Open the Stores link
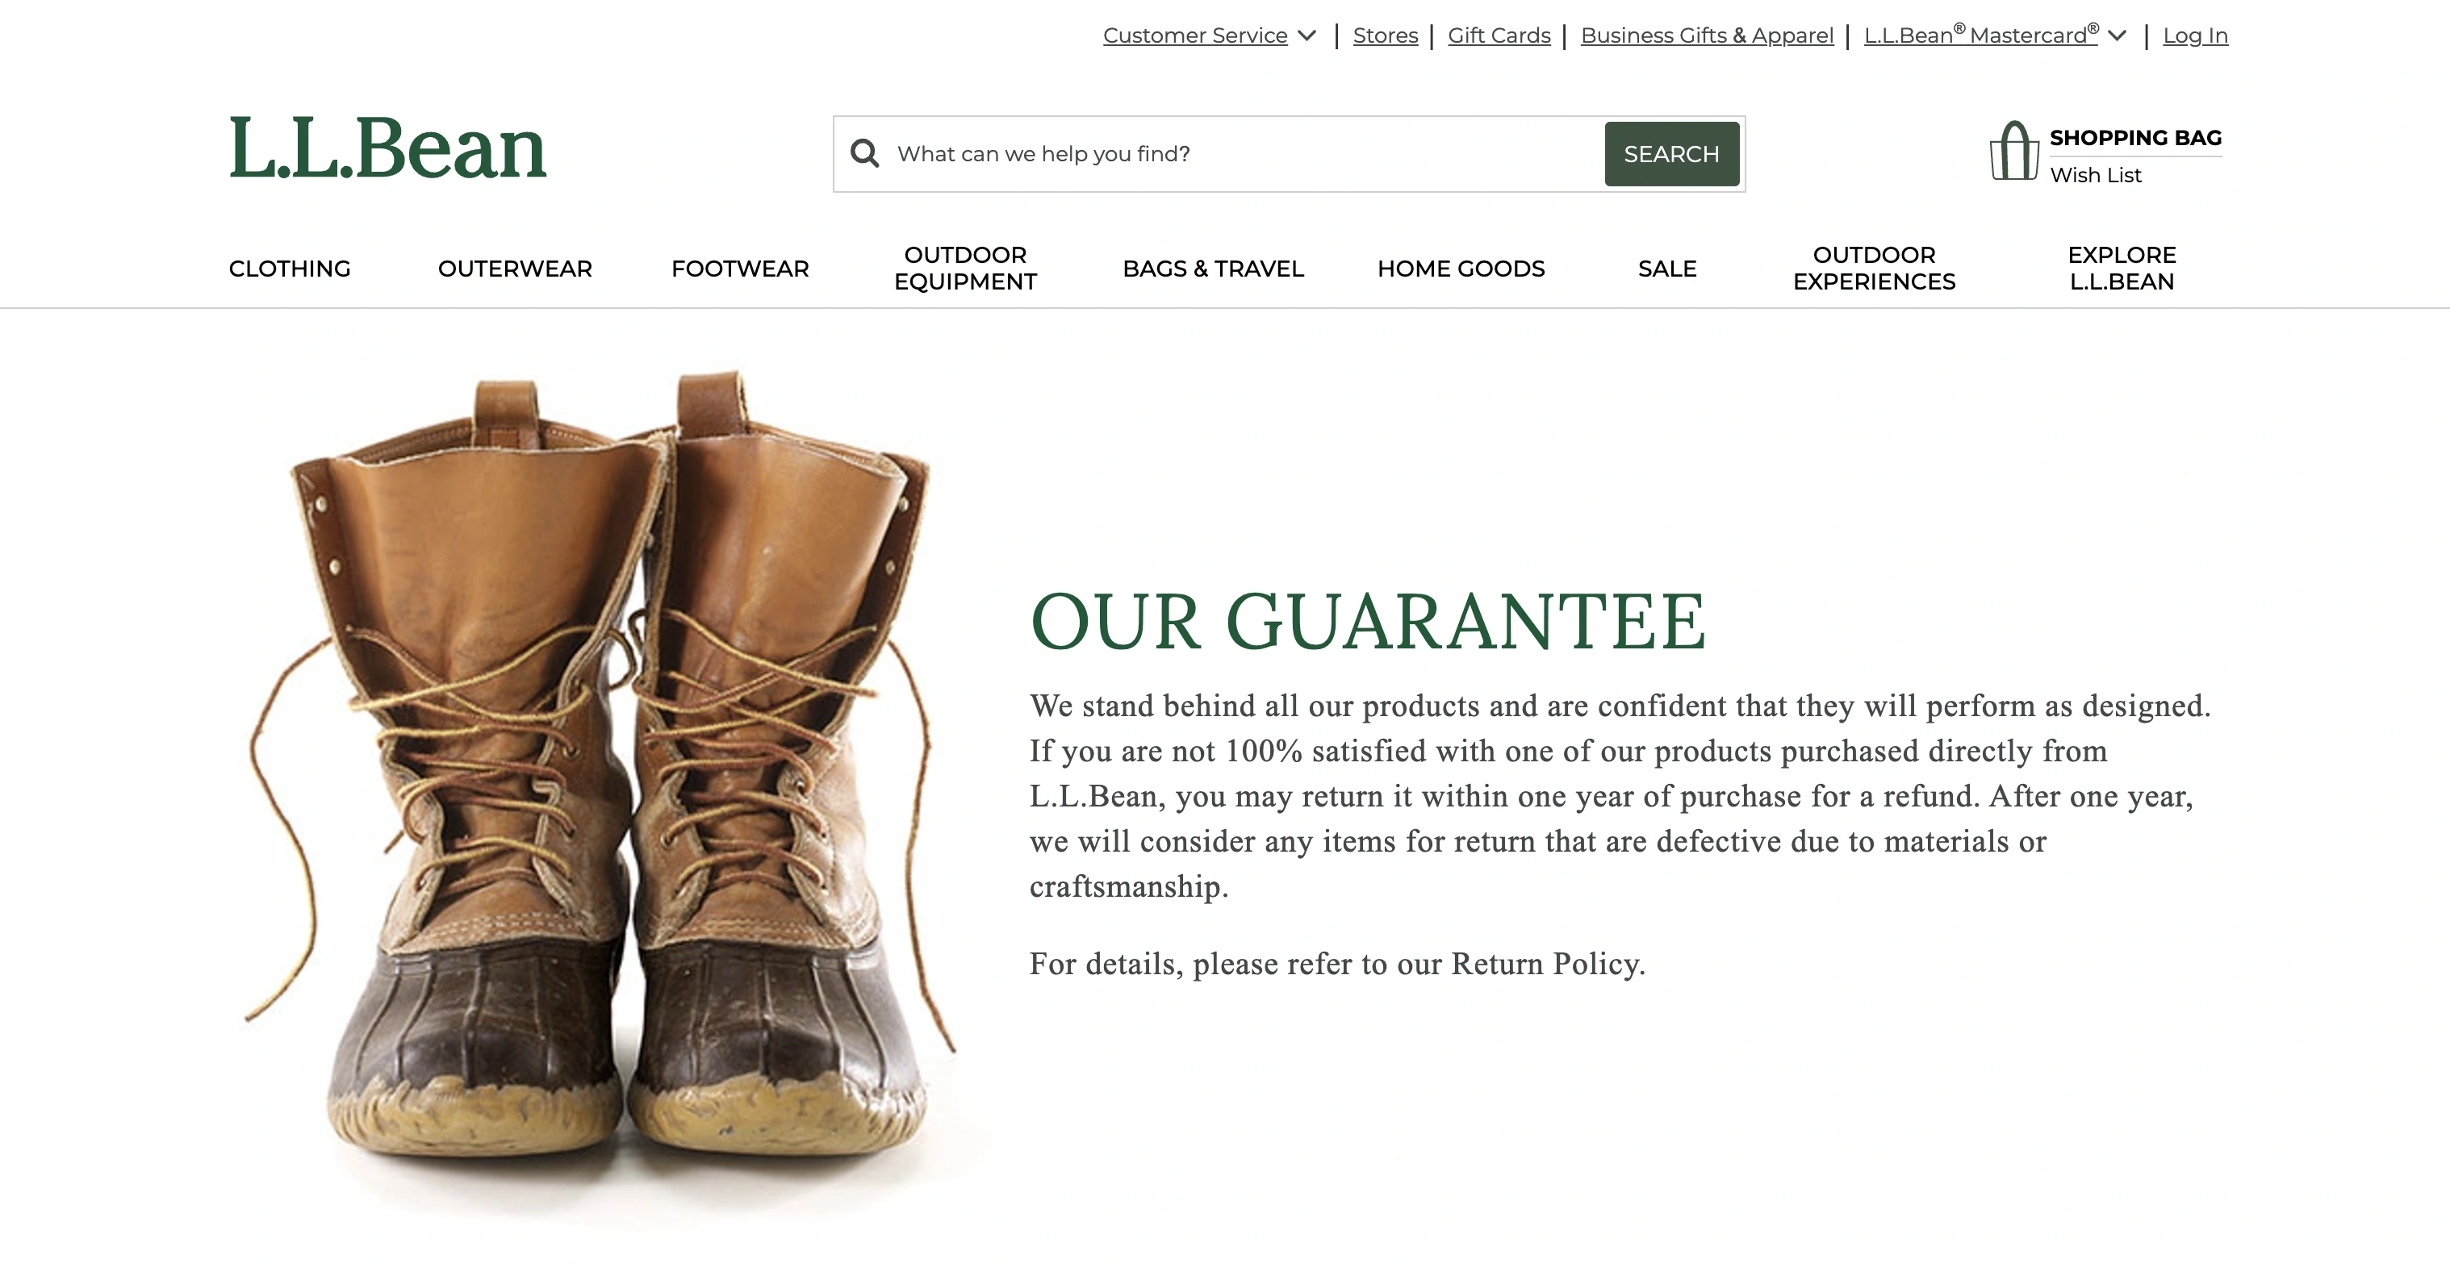 pos(1385,35)
